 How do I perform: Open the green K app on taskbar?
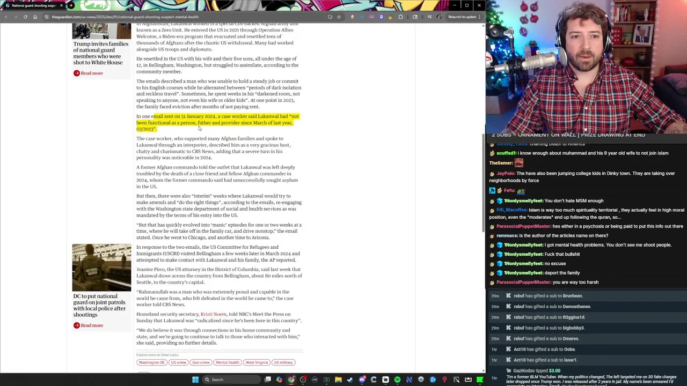pos(480,380)
